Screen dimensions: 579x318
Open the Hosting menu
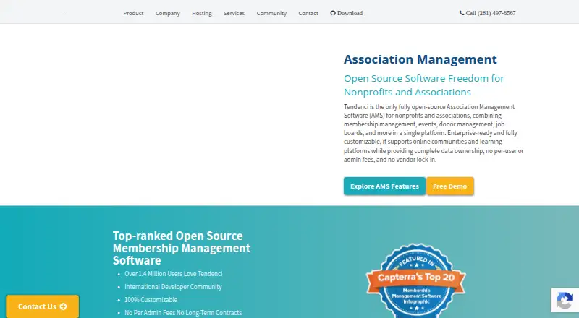click(202, 13)
